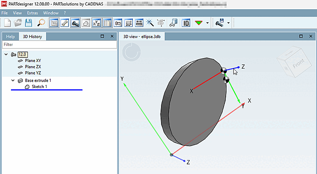
Task: Maximize the 3D view panel
Action: 301,36
